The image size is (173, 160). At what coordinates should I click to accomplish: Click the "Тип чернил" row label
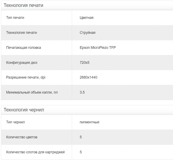click(15, 122)
